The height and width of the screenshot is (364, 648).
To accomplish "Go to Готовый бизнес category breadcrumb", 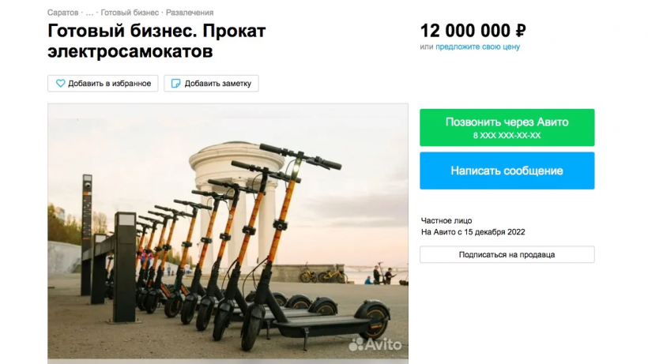I will tap(130, 13).
